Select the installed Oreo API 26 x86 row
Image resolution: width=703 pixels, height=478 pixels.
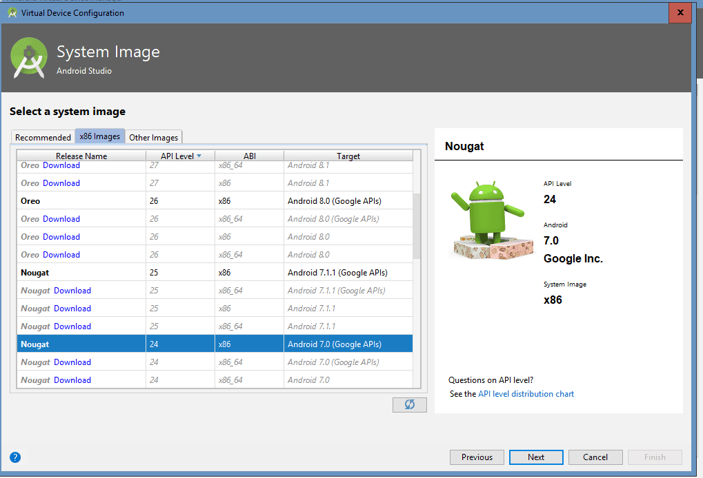tap(215, 201)
